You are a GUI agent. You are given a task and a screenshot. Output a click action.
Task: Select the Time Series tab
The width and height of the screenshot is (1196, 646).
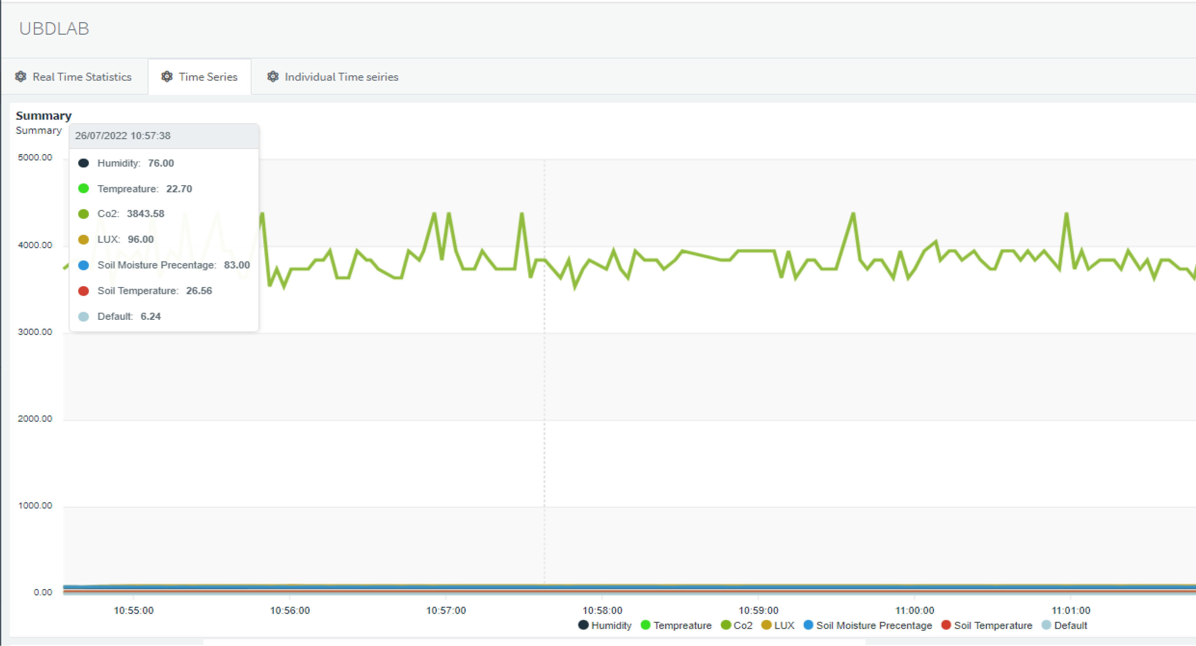pyautogui.click(x=200, y=77)
